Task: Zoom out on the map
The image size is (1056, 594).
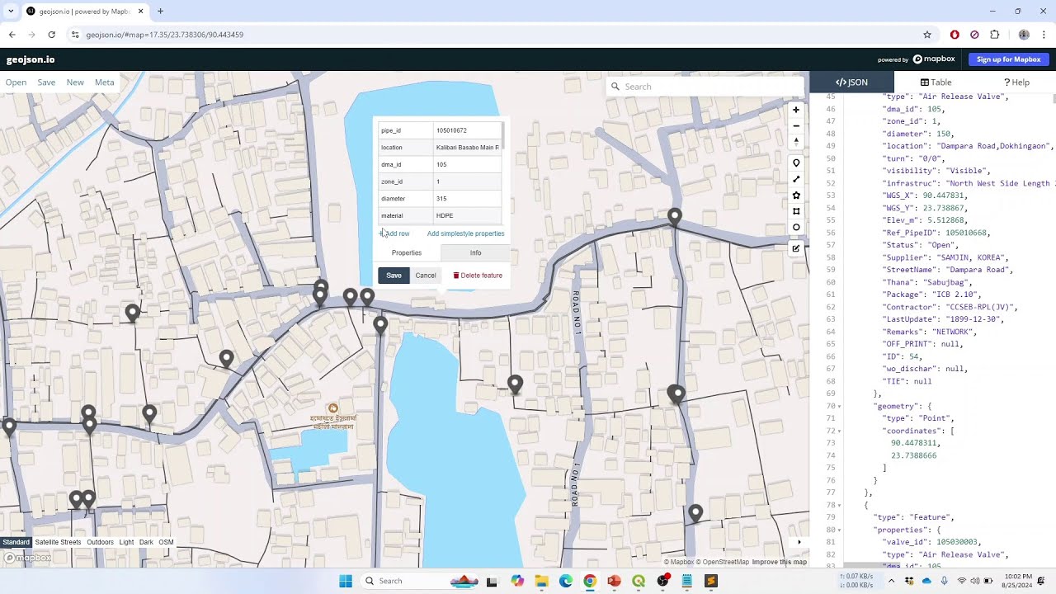Action: (796, 126)
